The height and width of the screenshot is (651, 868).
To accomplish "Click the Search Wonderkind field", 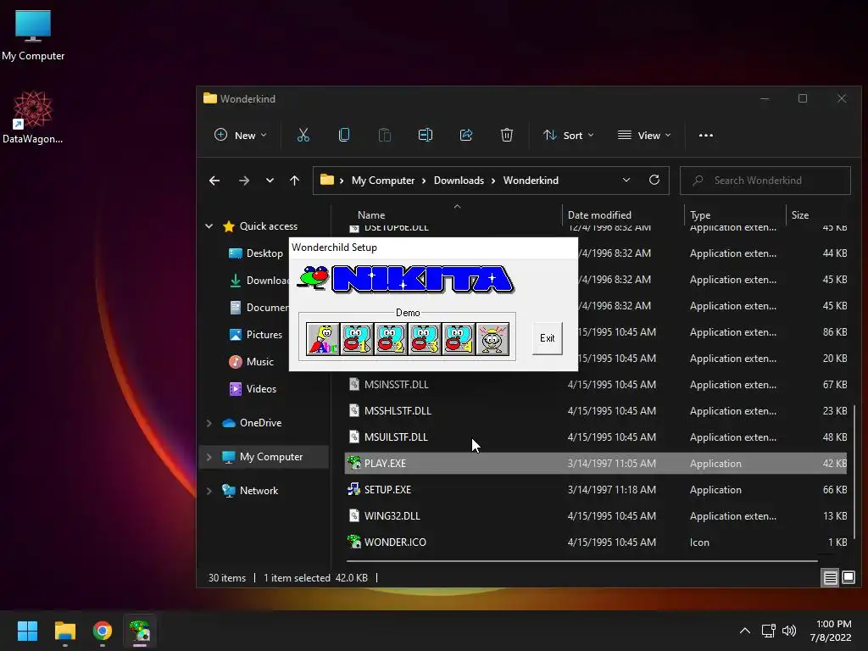I will 765,181.
